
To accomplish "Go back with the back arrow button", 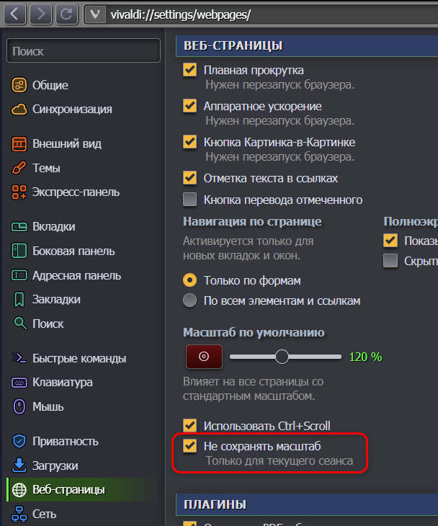I will pos(14,14).
